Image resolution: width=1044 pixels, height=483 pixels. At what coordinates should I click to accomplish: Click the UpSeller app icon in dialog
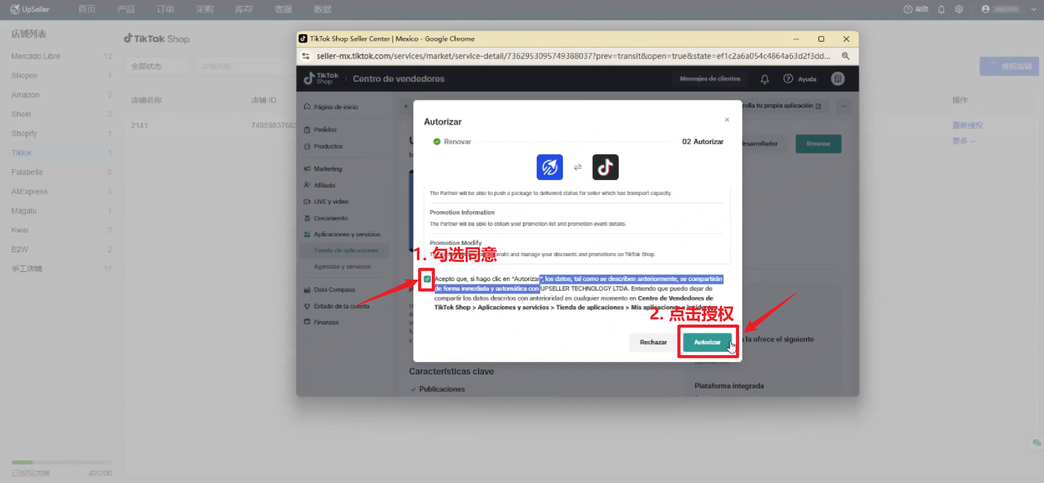550,167
